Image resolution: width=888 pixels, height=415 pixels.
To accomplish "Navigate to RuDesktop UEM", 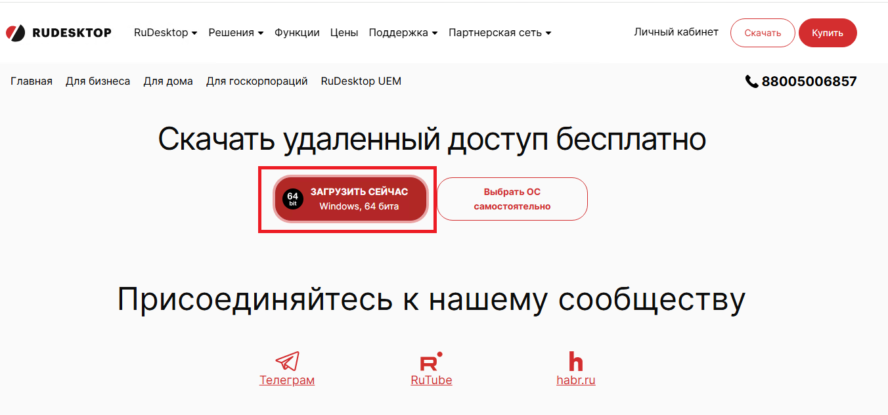I will click(361, 81).
